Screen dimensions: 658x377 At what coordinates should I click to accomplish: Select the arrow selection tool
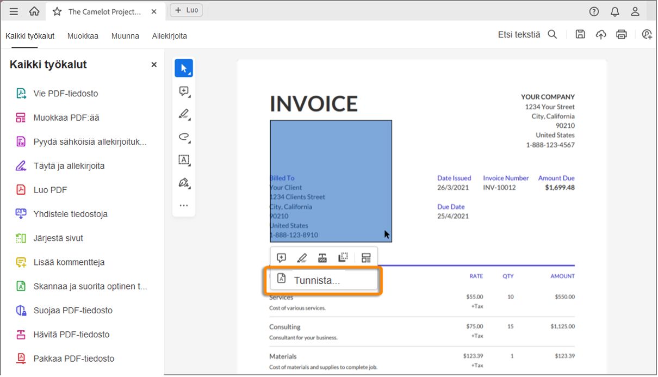tap(184, 68)
